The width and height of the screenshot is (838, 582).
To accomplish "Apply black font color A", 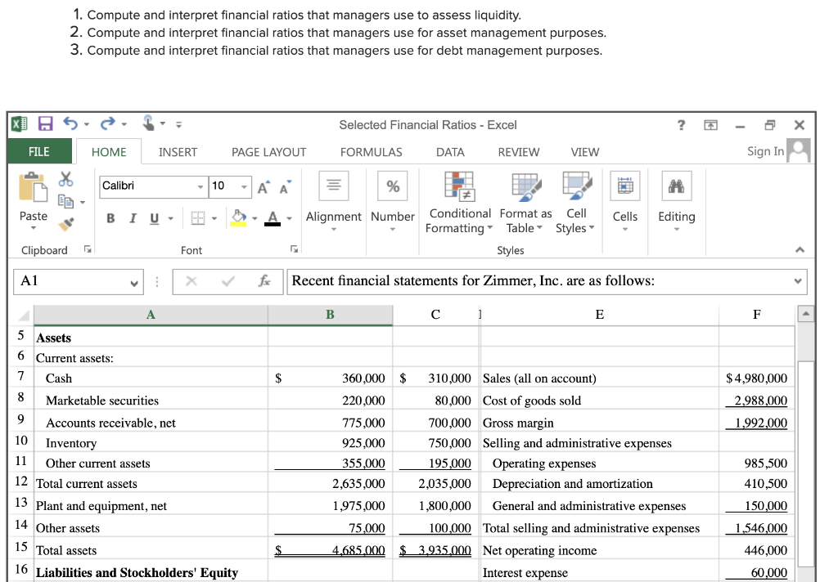I will tap(273, 218).
